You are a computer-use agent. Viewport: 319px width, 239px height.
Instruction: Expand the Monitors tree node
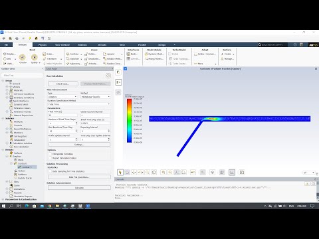pyautogui.click(x=7, y=133)
